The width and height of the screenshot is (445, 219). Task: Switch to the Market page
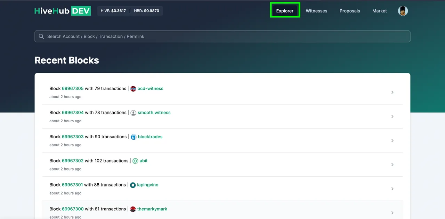point(379,11)
